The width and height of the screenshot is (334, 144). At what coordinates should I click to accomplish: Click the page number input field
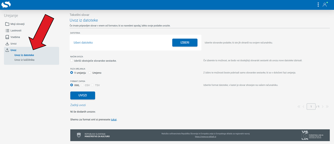click(x=311, y=107)
